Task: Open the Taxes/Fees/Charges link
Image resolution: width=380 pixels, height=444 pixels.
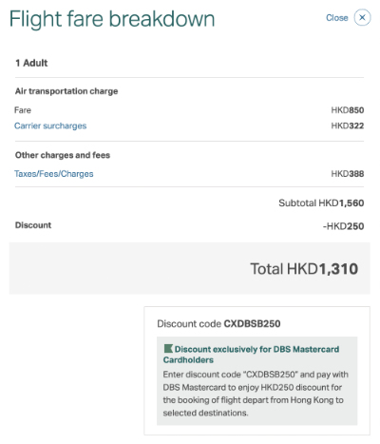Action: pos(54,174)
